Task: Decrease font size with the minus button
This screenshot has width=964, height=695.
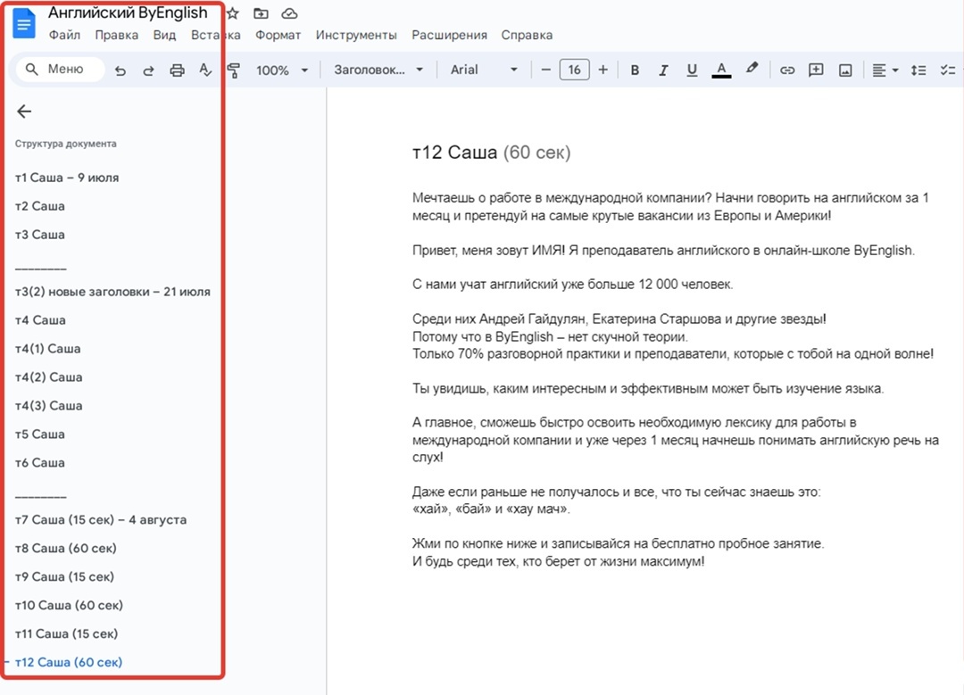Action: pyautogui.click(x=545, y=70)
